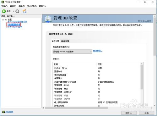Click the 多显示器性能模式 setting value

coord(106,82)
